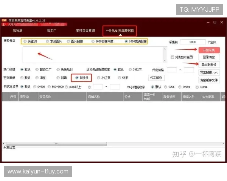Open the 找货源 tab
The height and width of the screenshot is (181, 227).
[18, 31]
